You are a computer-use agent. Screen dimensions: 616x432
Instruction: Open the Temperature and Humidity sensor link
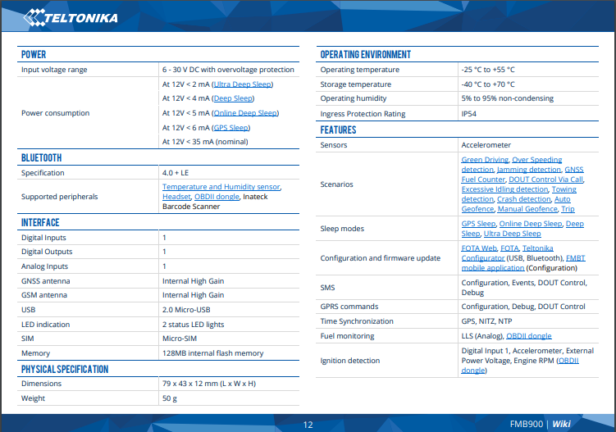click(x=221, y=187)
